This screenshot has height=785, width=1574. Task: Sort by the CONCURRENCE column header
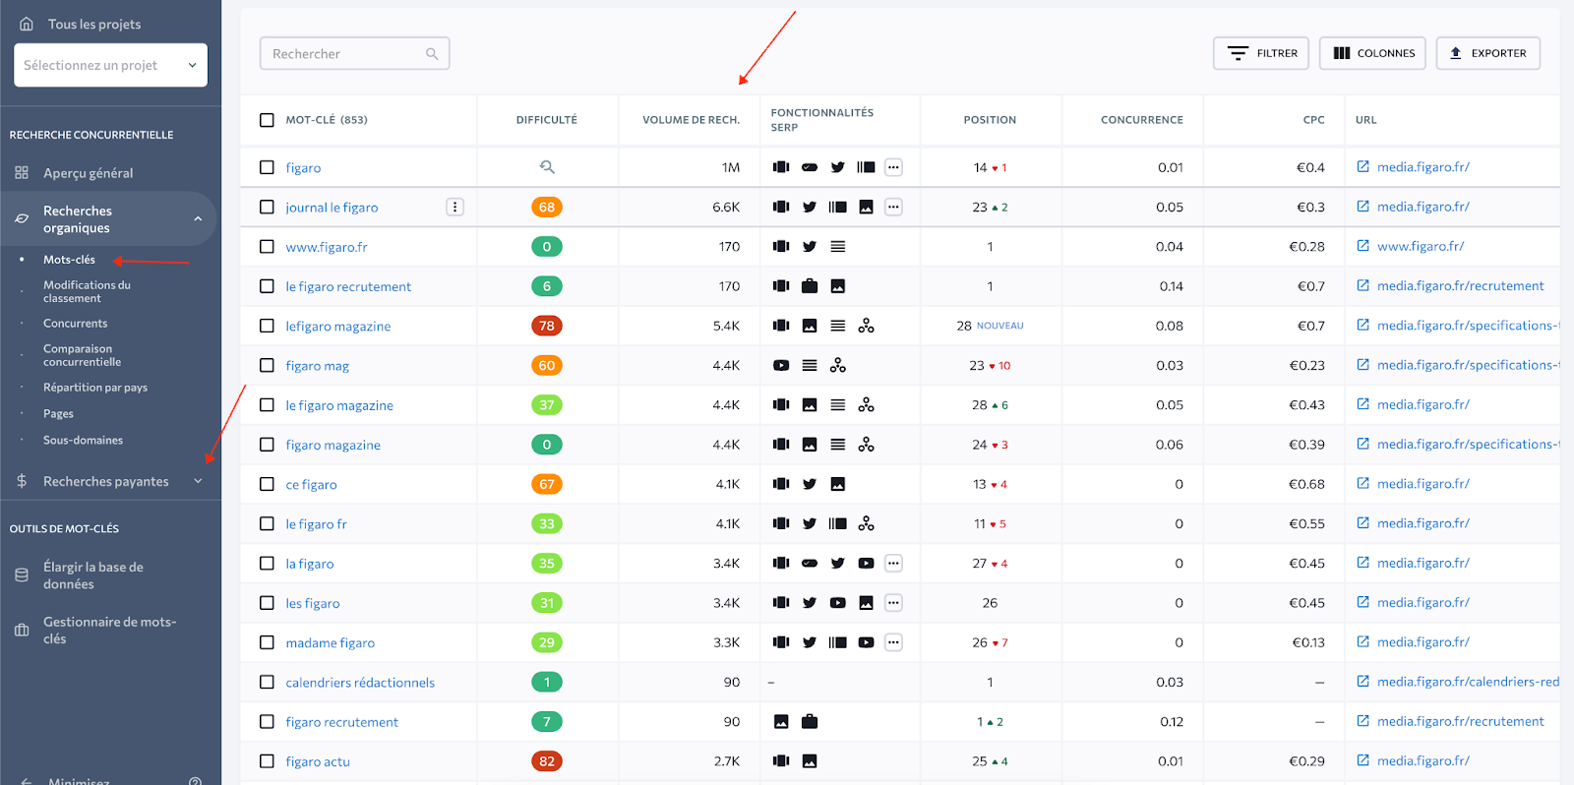click(x=1142, y=120)
